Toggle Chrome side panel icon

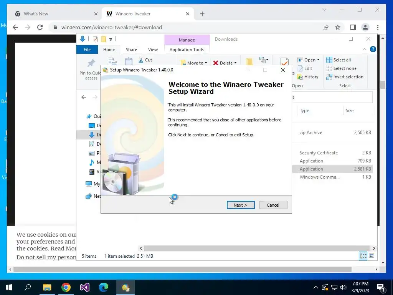point(353,27)
